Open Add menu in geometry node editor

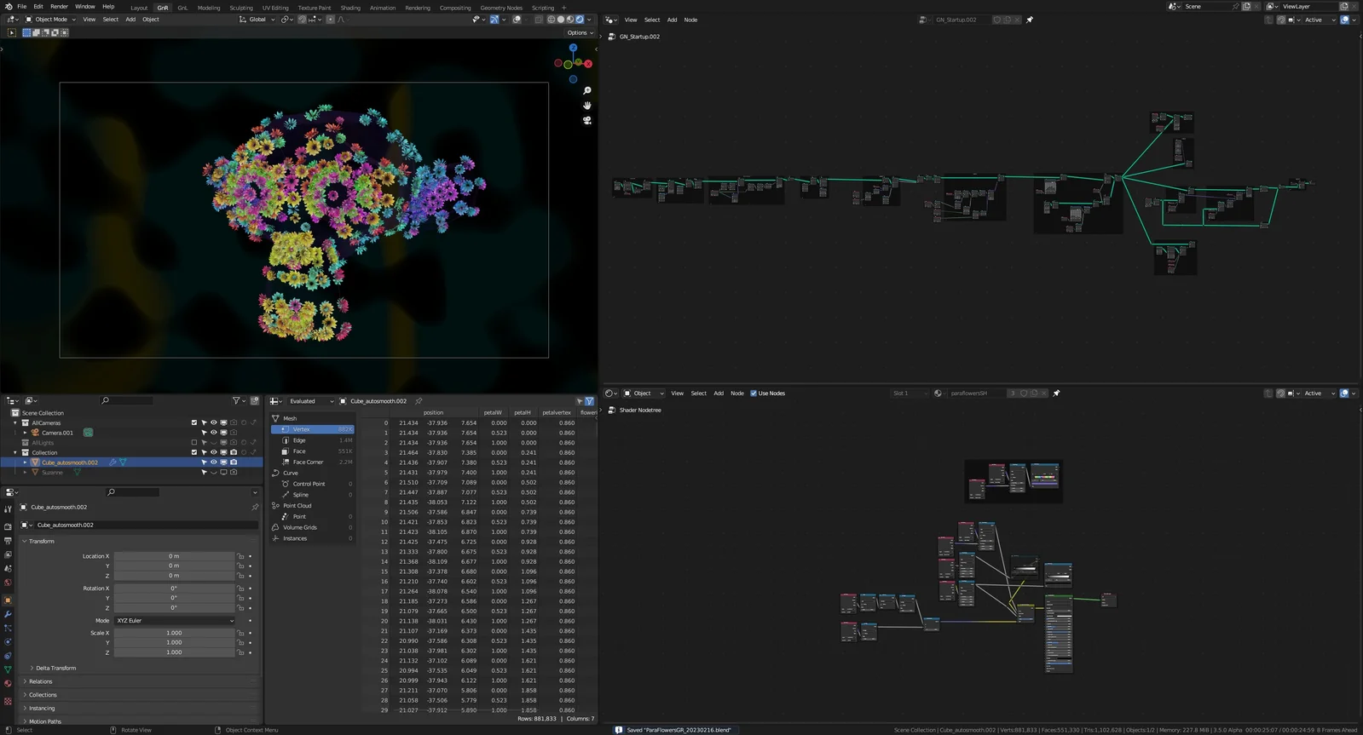[x=672, y=20]
